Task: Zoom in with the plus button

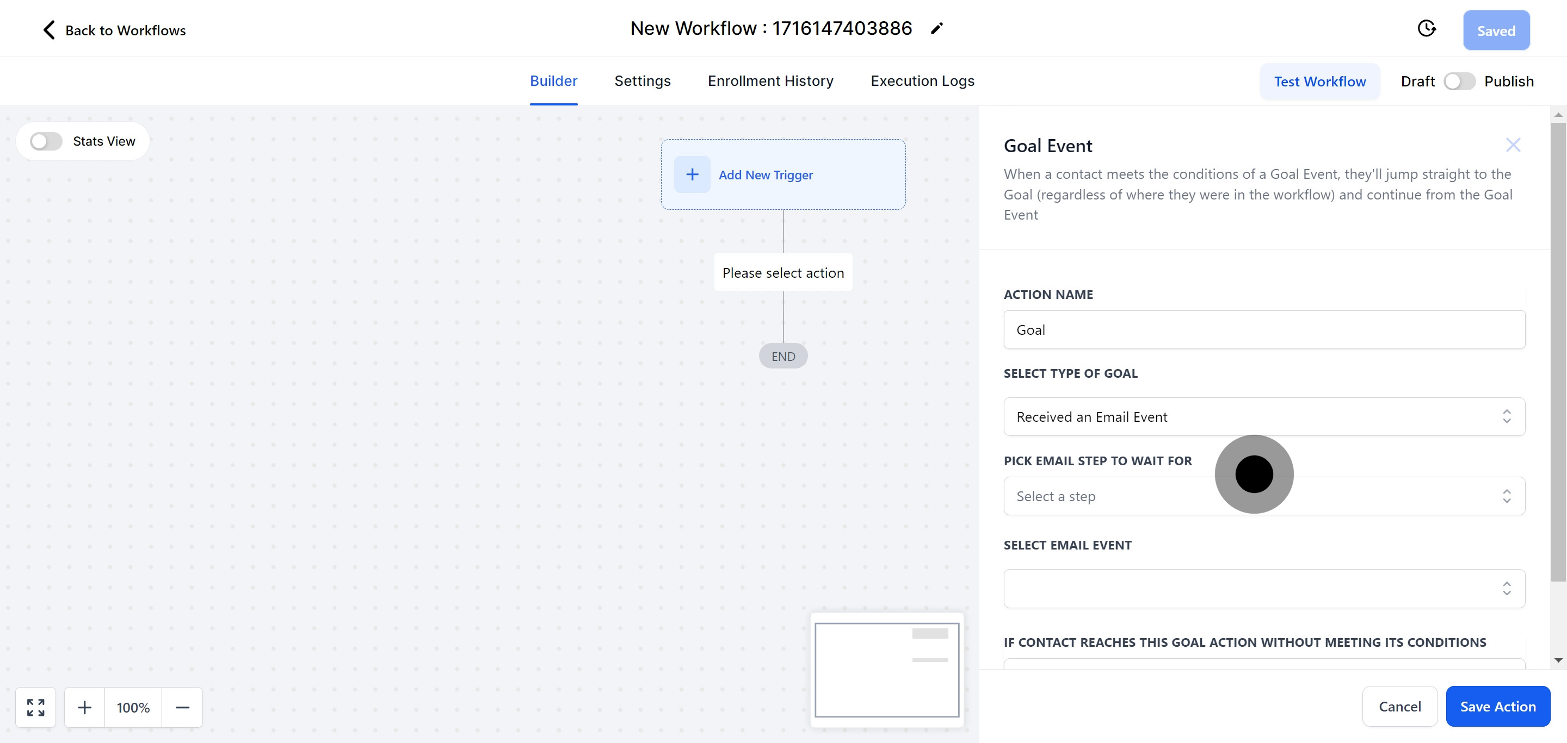Action: point(84,707)
